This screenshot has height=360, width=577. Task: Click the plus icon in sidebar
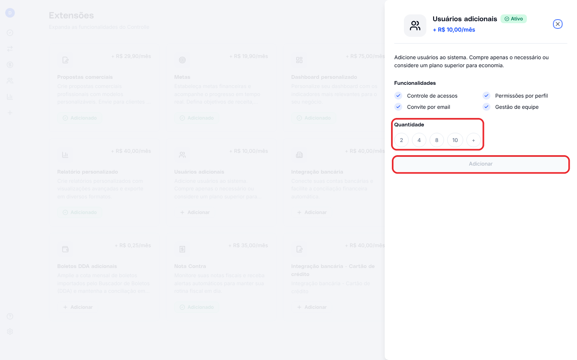(x=10, y=113)
